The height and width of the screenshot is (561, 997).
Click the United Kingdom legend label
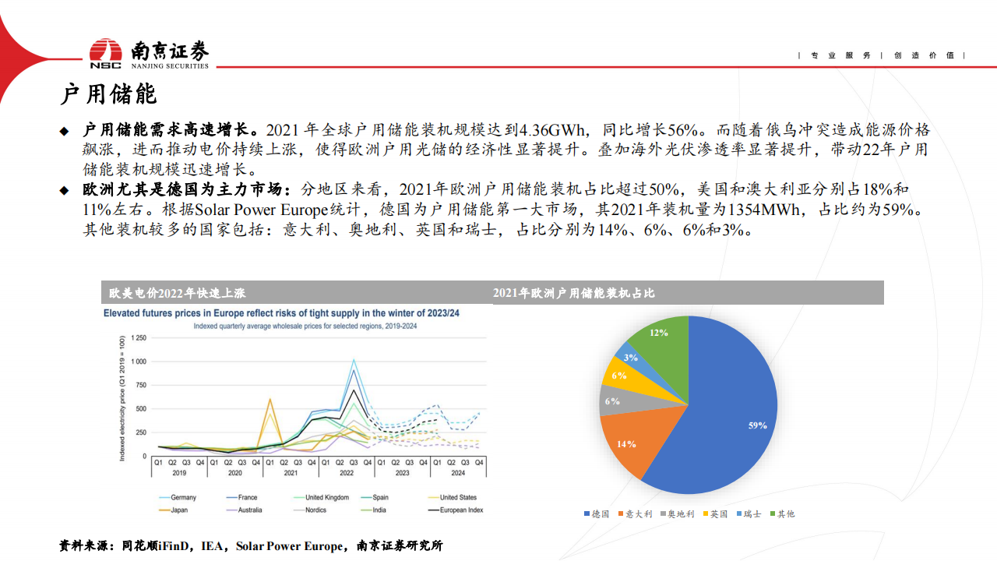click(326, 497)
